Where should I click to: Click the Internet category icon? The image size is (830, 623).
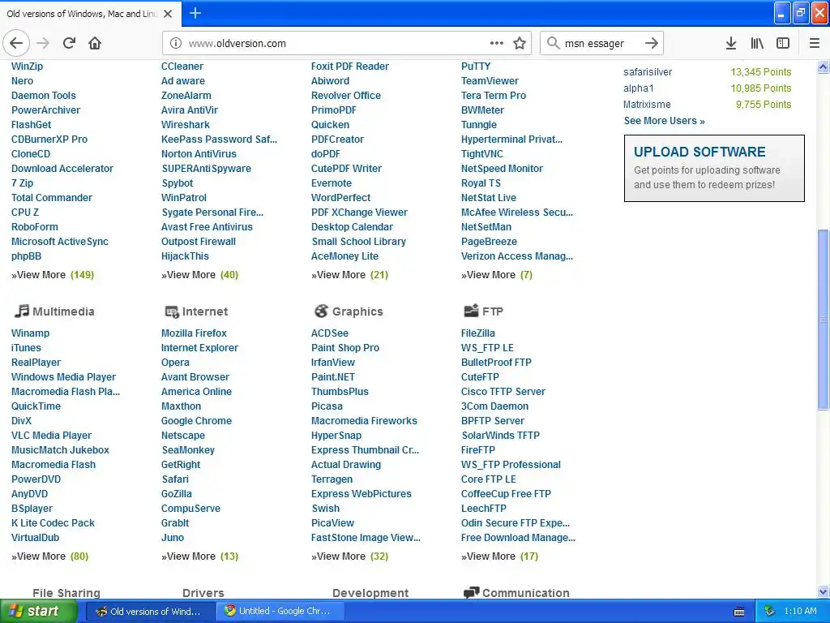point(172,311)
